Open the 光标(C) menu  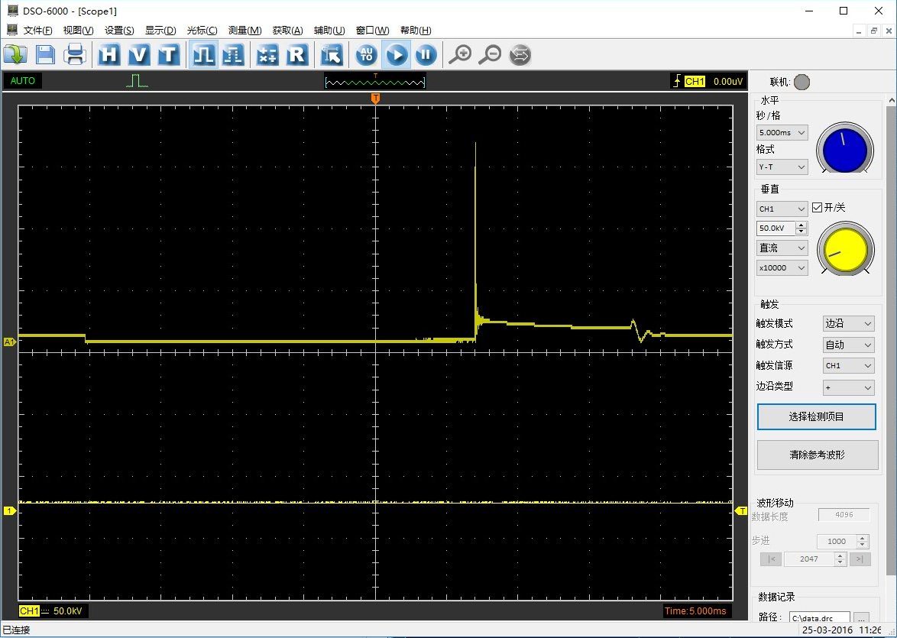pyautogui.click(x=202, y=31)
